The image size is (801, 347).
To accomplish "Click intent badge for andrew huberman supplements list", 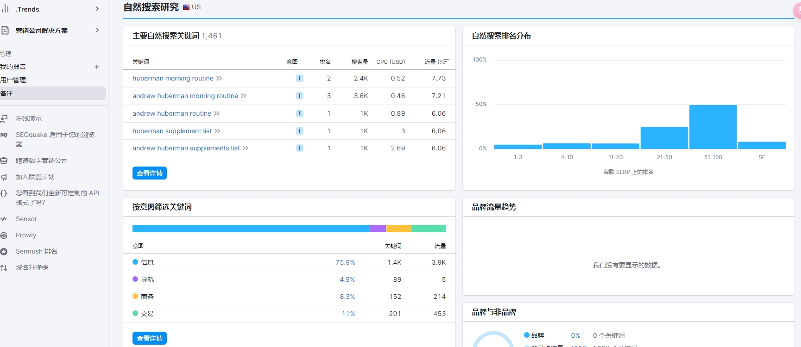I will [300, 148].
